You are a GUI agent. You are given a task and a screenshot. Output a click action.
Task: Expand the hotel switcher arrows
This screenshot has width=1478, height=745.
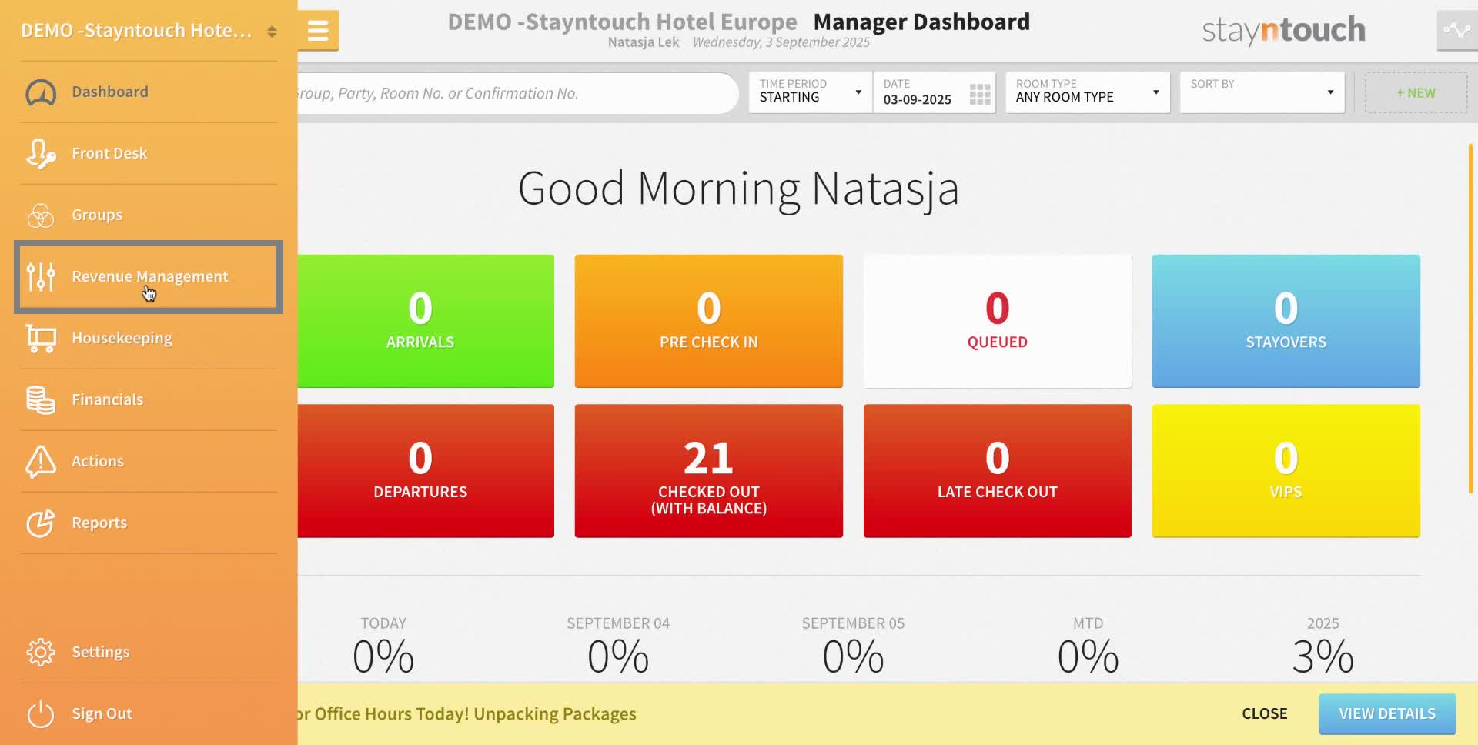point(272,32)
